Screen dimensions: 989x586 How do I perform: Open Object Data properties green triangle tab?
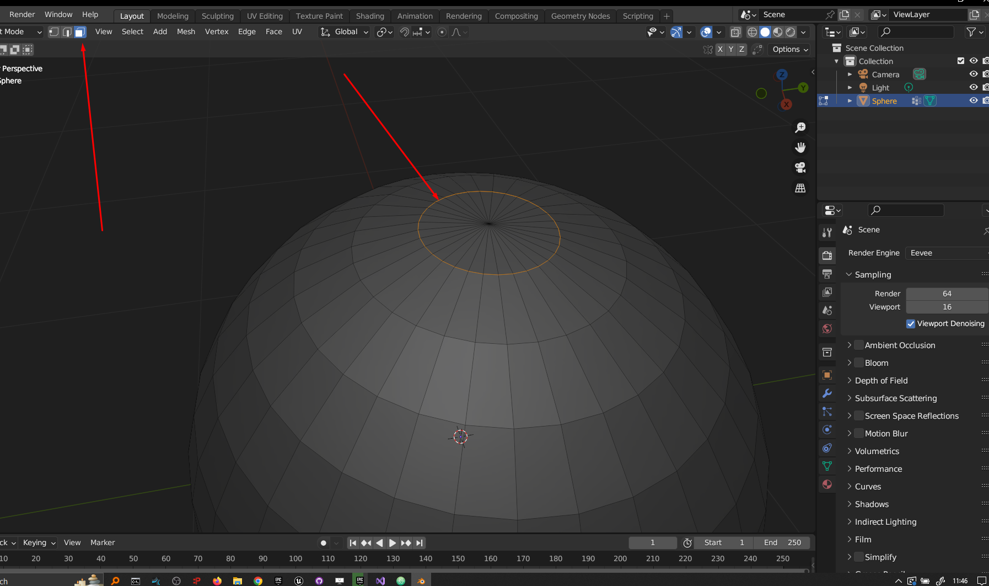click(827, 466)
